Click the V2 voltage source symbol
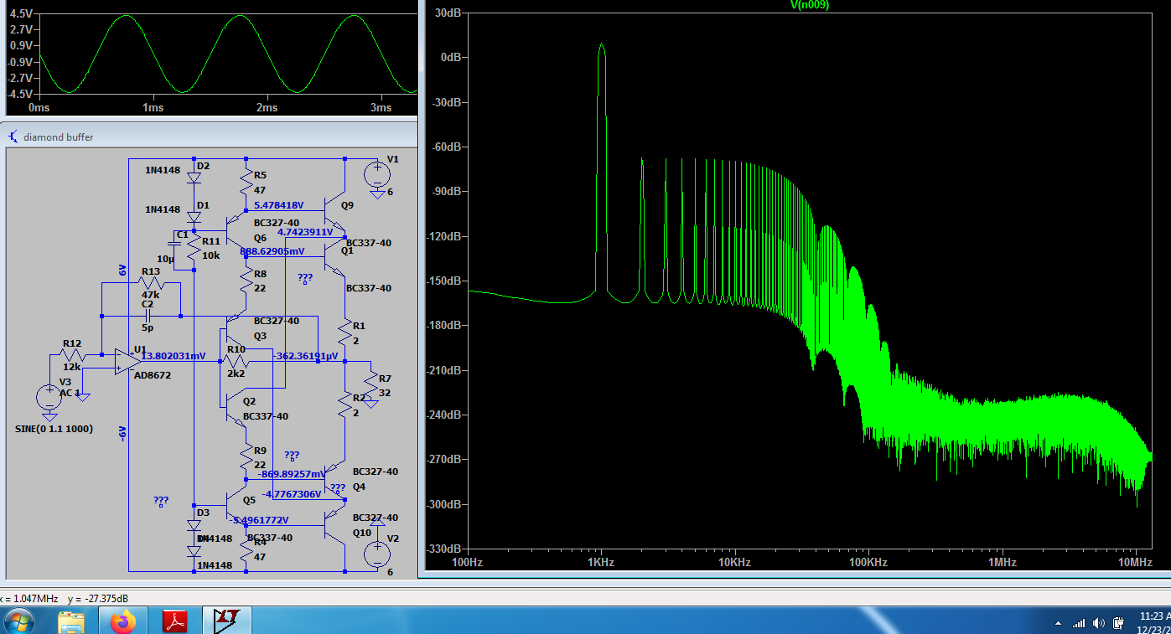Screen dimensions: 1171x634 (377, 554)
